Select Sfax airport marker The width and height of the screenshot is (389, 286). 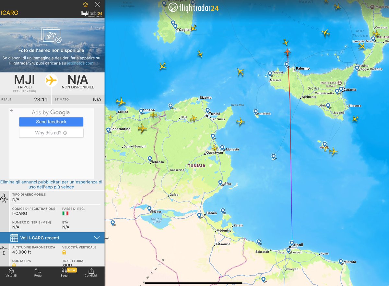tap(221, 183)
